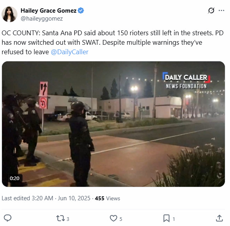
Task: Open the three-dot more options menu
Action: [x=221, y=11]
